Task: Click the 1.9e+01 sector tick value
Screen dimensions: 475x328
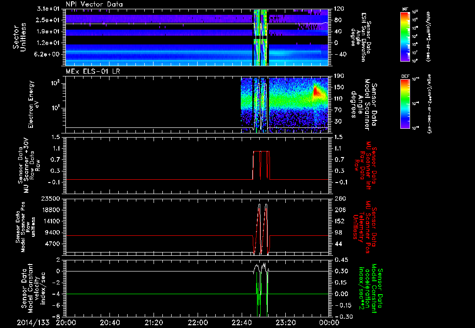Action: click(48, 32)
